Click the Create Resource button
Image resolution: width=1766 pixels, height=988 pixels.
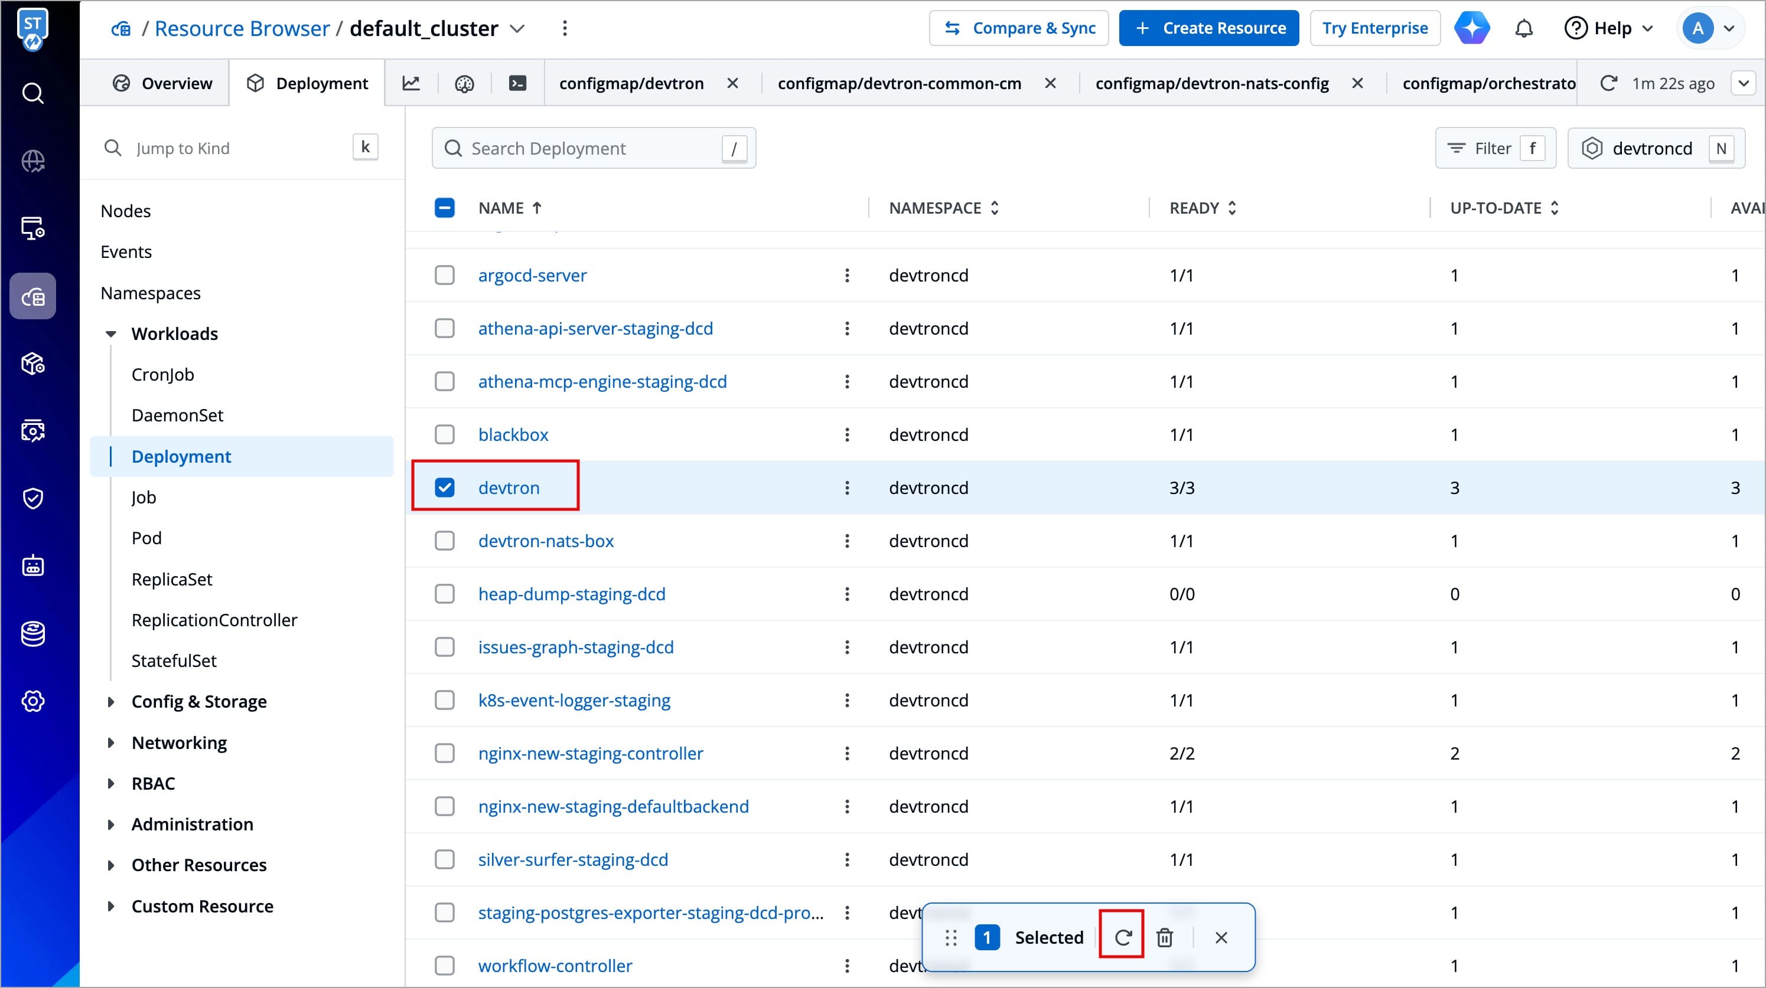pyautogui.click(x=1208, y=29)
